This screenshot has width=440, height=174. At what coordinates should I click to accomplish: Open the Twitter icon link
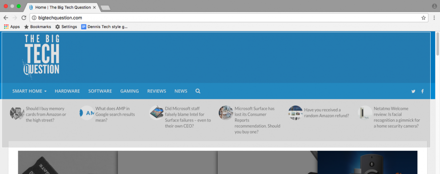[x=413, y=91]
